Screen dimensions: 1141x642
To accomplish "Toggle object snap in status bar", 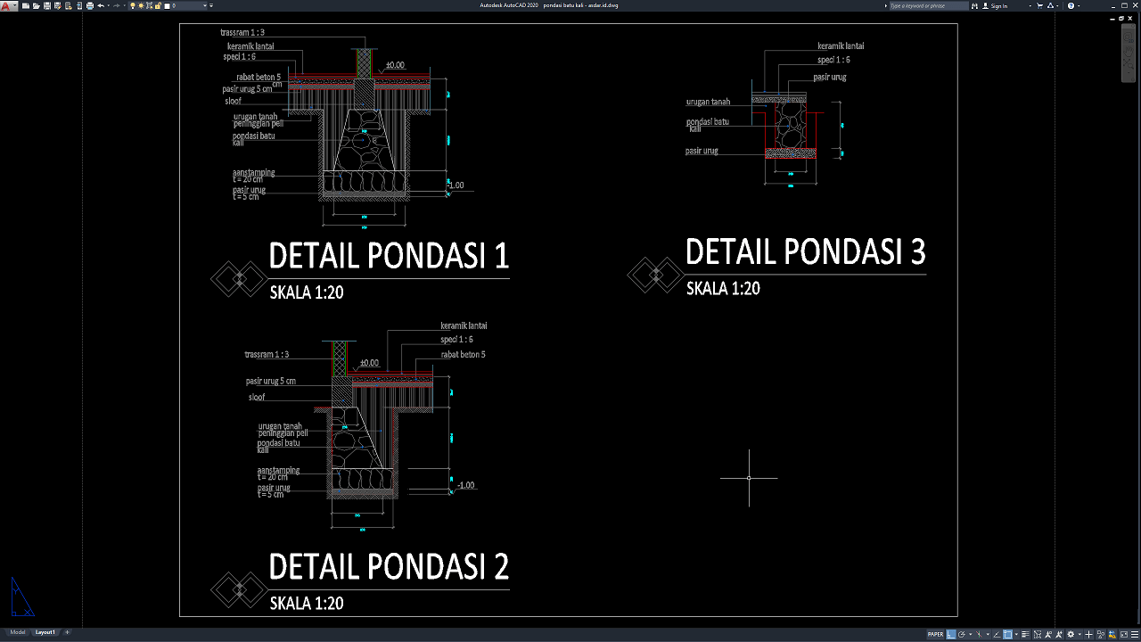I will click(x=1007, y=635).
